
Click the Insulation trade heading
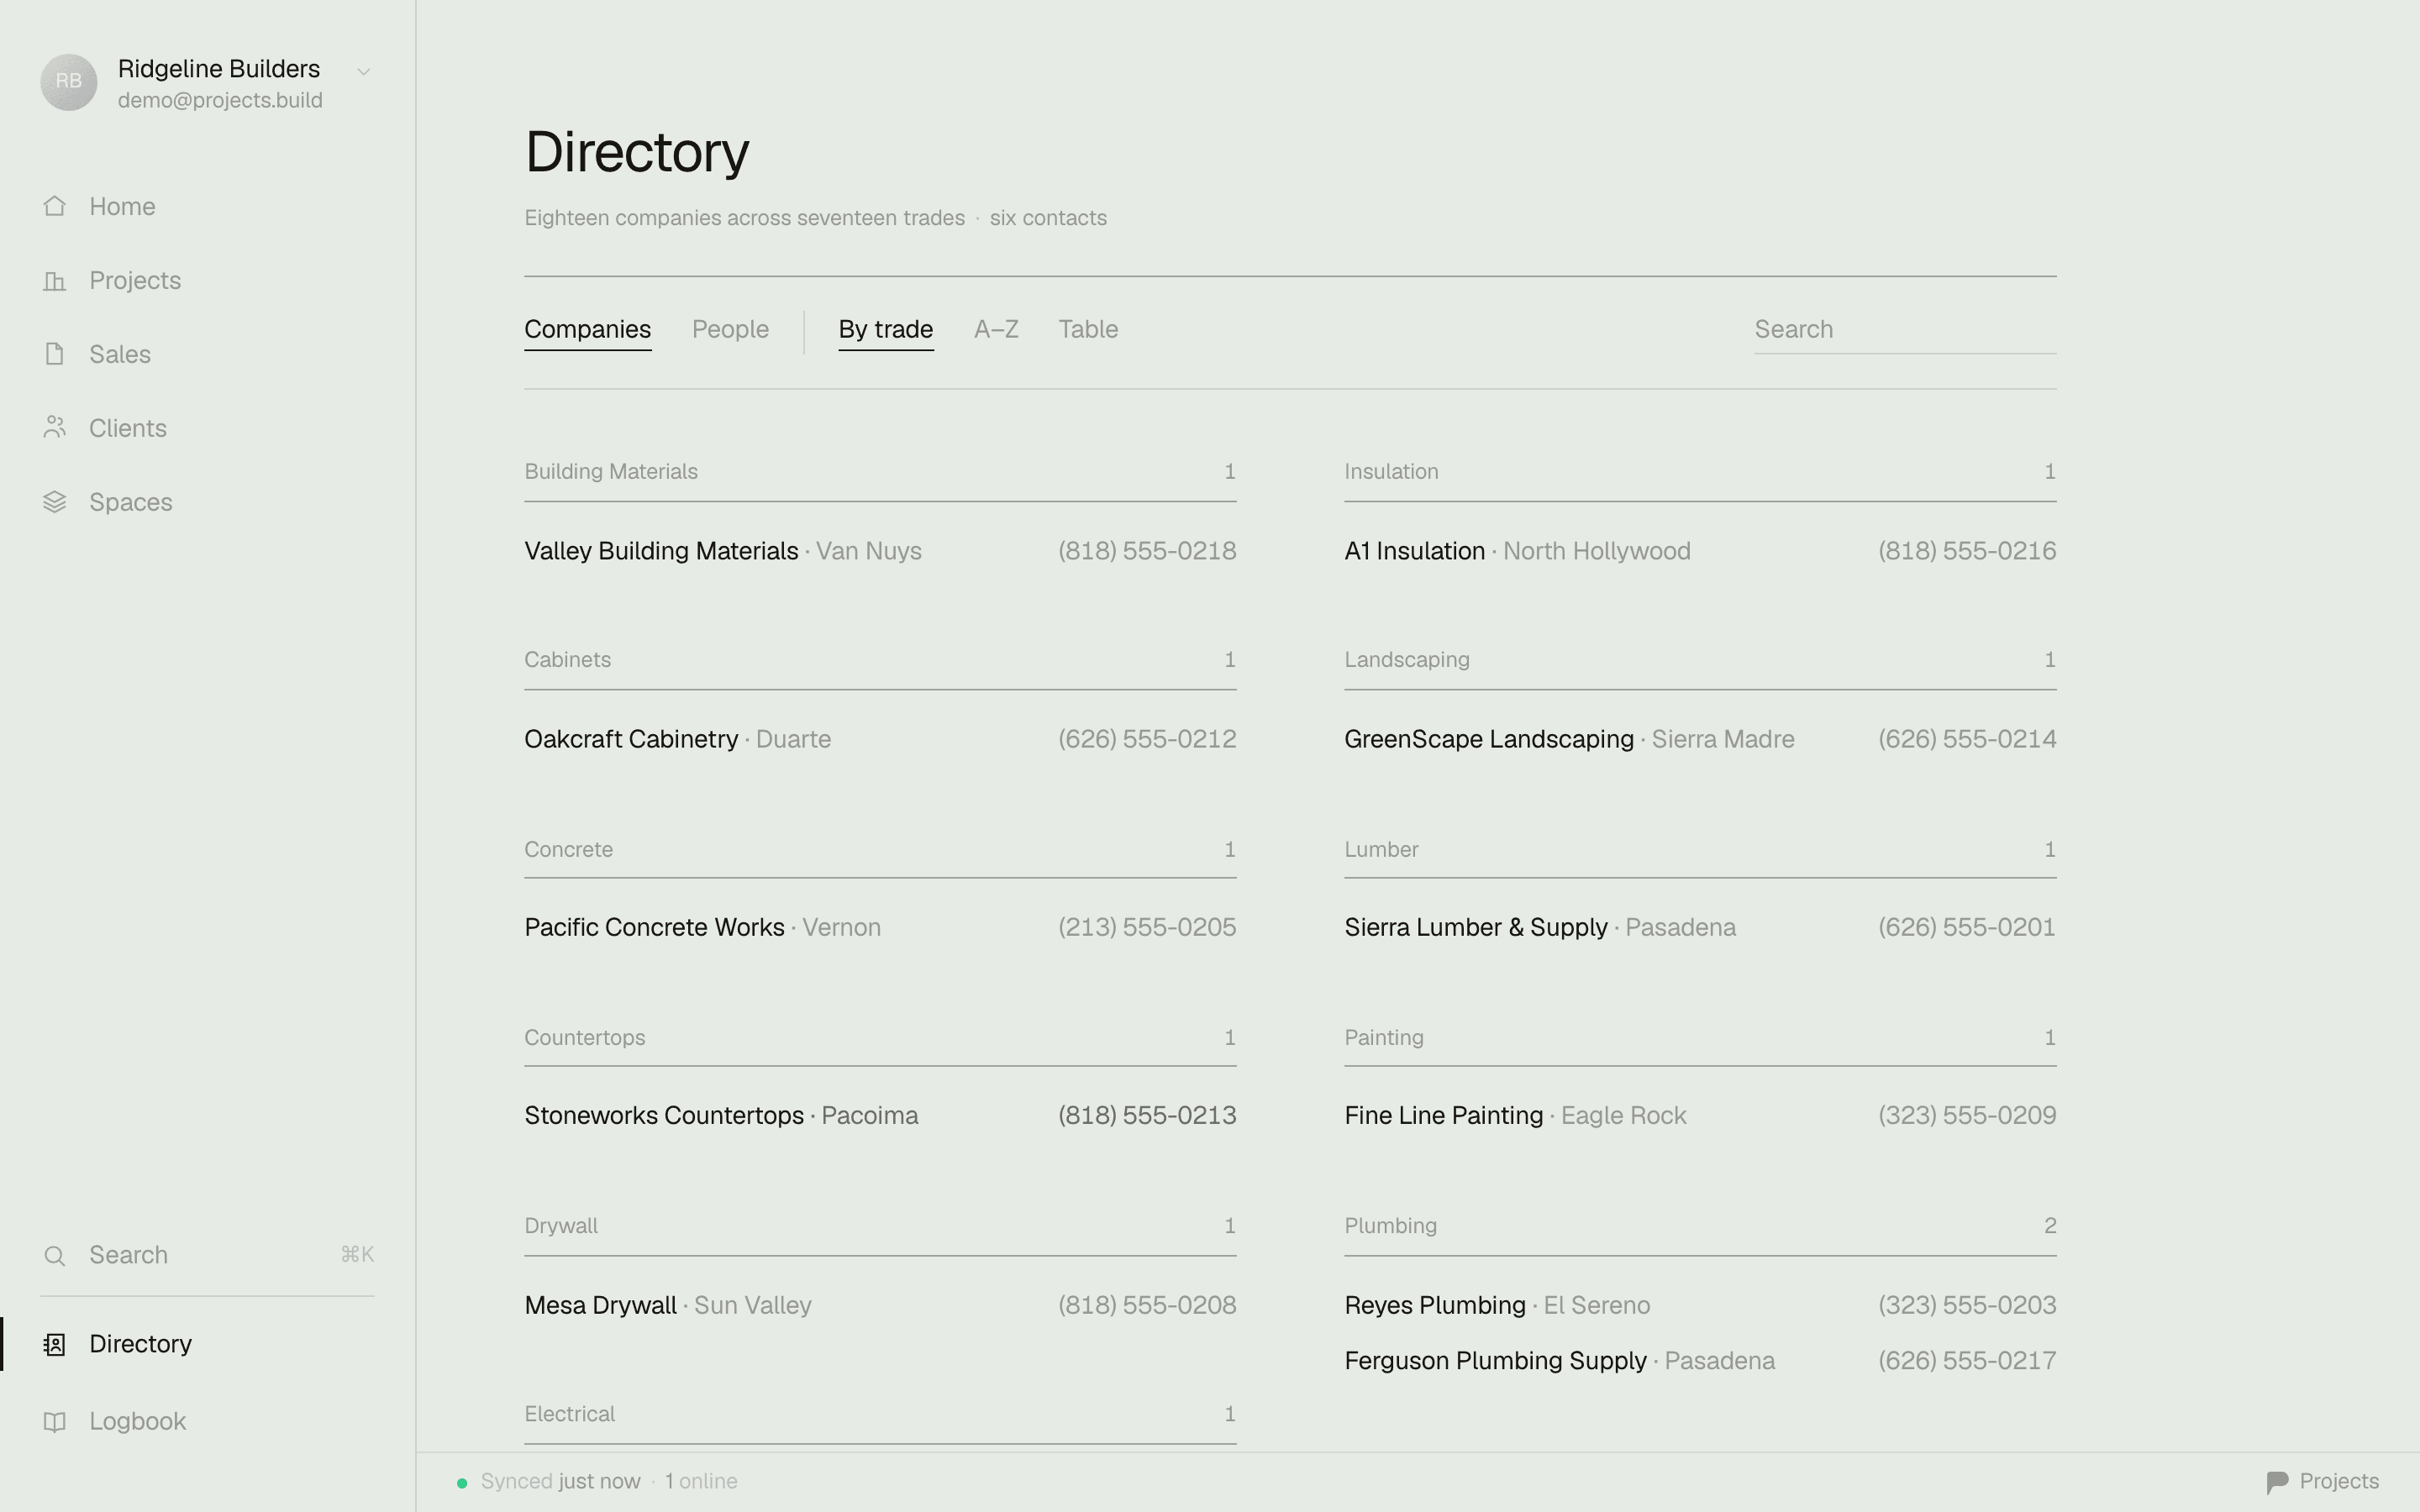[x=1391, y=471]
